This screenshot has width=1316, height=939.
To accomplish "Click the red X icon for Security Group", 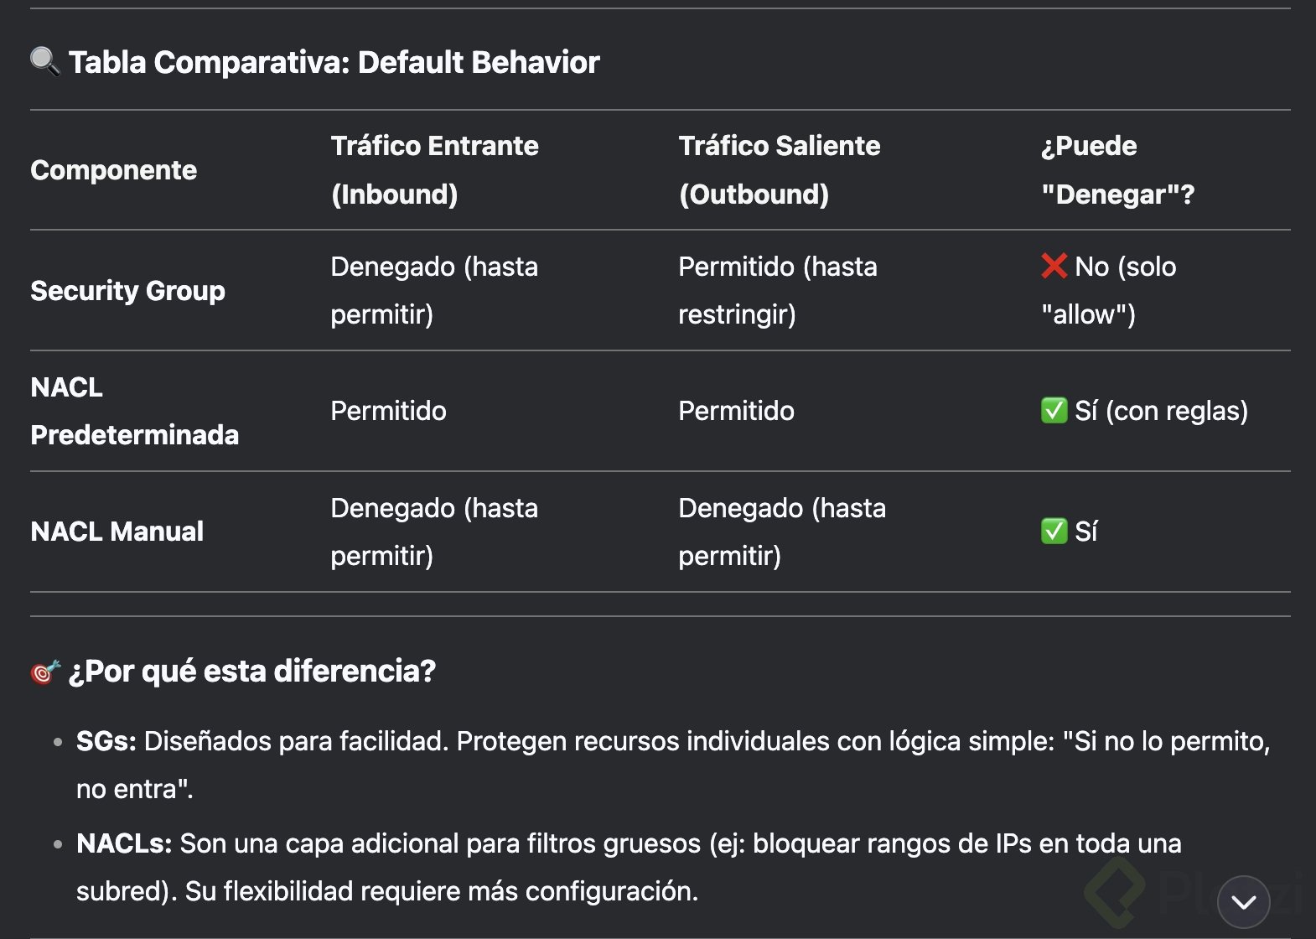I will (1054, 266).
